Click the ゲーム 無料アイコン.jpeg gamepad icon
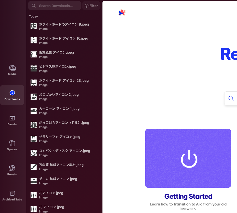237x213 pixels. click(x=34, y=181)
